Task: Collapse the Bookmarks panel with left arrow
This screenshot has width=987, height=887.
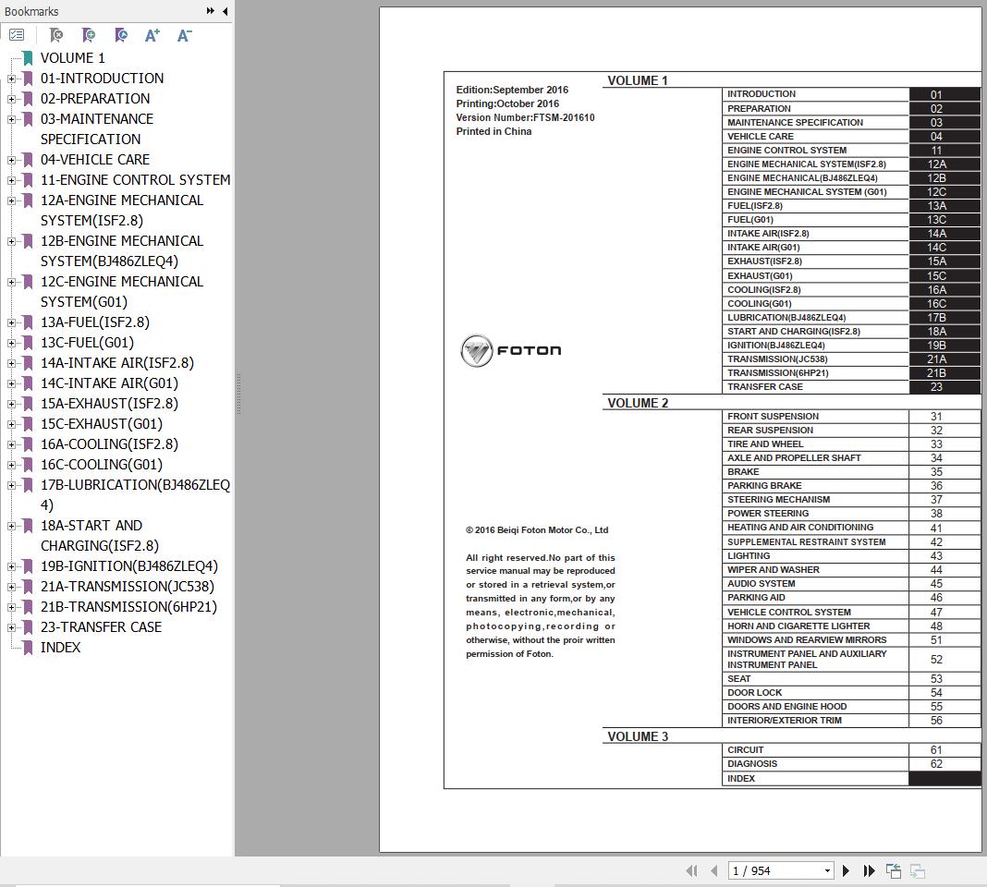Action: click(x=225, y=11)
